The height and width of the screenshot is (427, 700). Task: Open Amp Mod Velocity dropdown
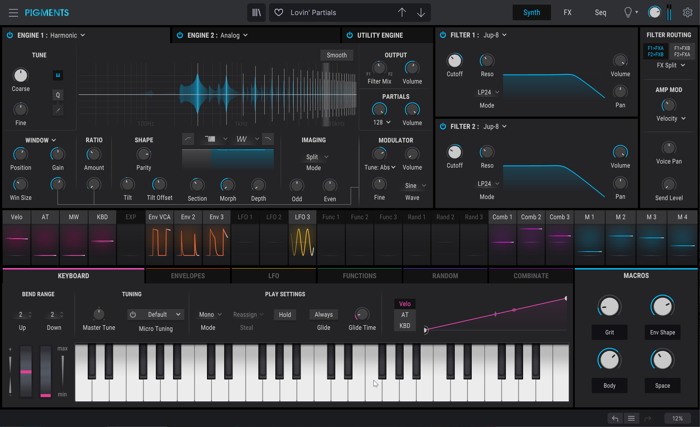click(x=671, y=118)
